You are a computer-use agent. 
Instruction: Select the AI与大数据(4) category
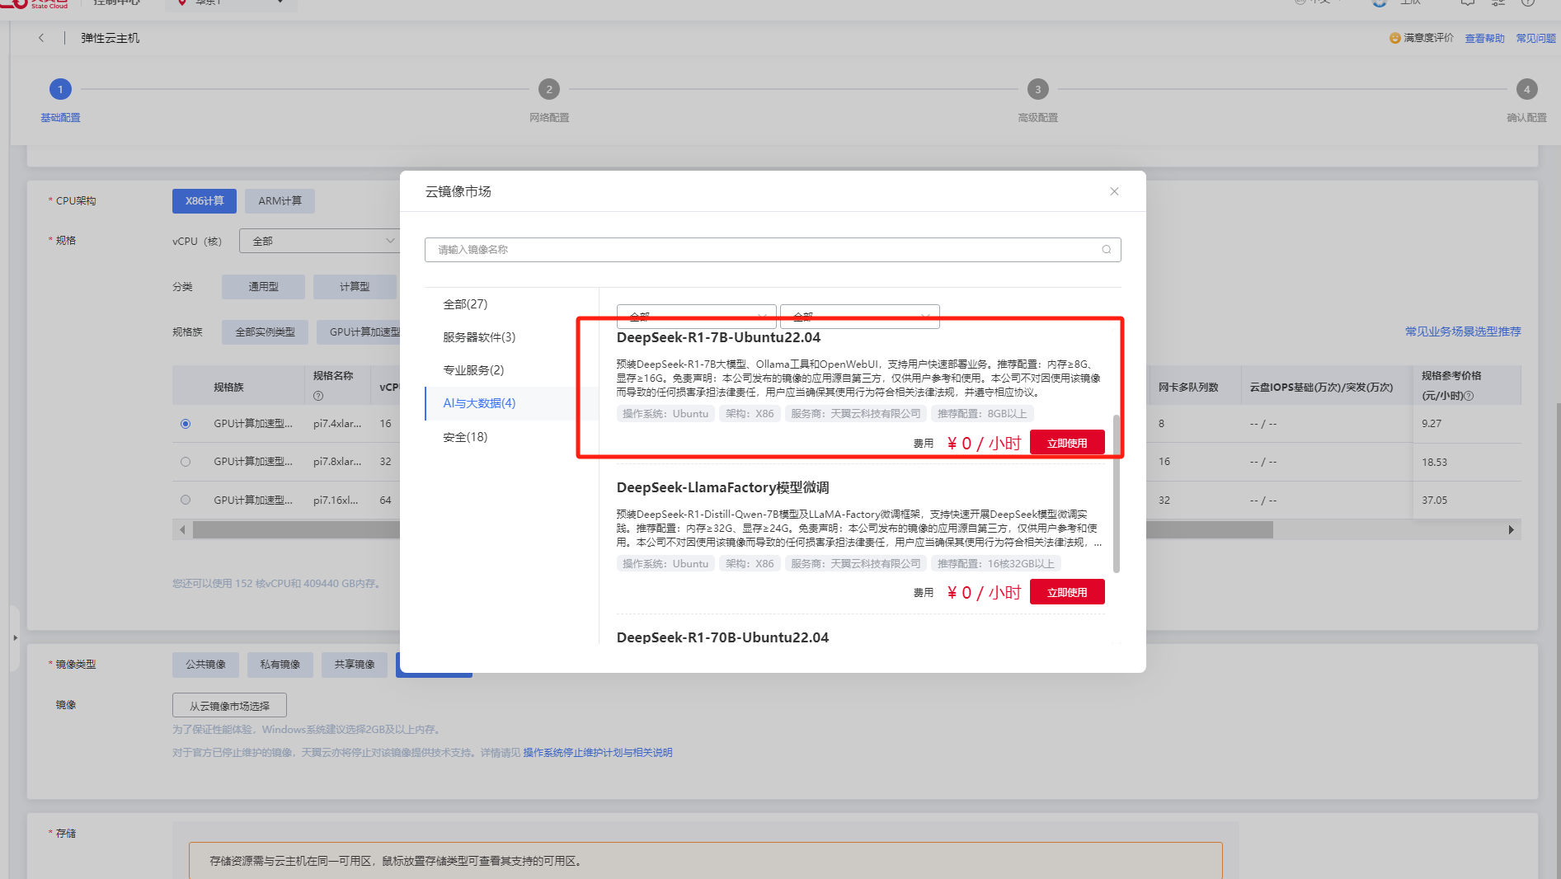[x=479, y=403]
